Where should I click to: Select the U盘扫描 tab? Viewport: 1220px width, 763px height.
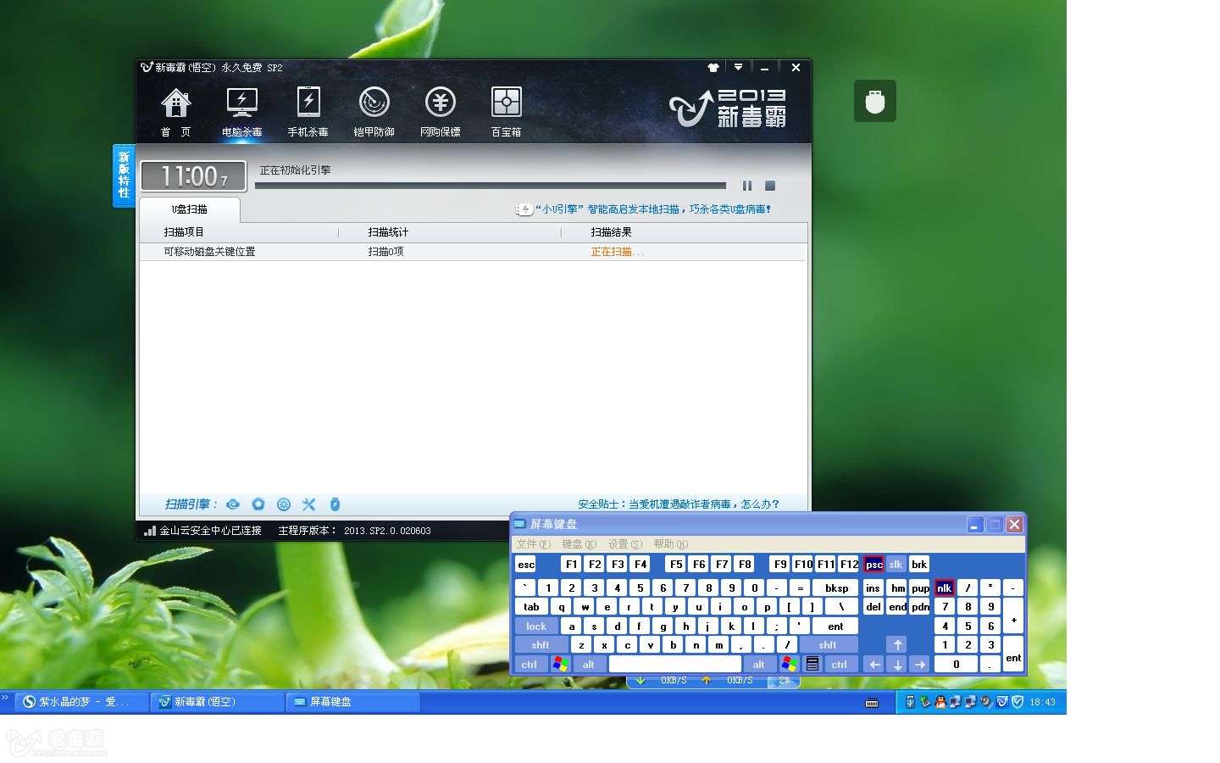190,209
